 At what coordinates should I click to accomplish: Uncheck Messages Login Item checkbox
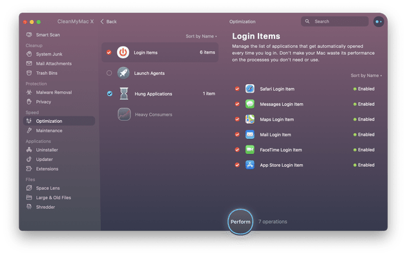tap(237, 104)
